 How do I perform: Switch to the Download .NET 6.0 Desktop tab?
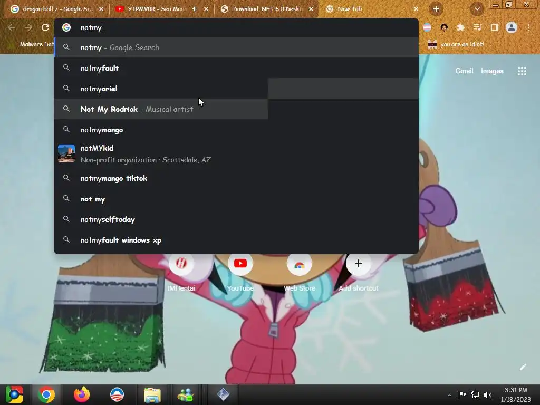(x=266, y=9)
